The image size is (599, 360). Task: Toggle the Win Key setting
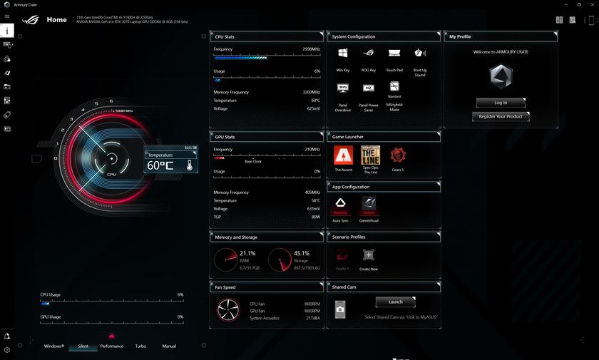pyautogui.click(x=343, y=54)
